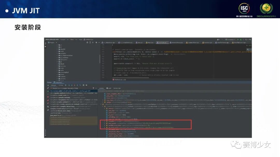Click the Expand All icon in Project panel
280x157 pixels.
click(90, 42)
